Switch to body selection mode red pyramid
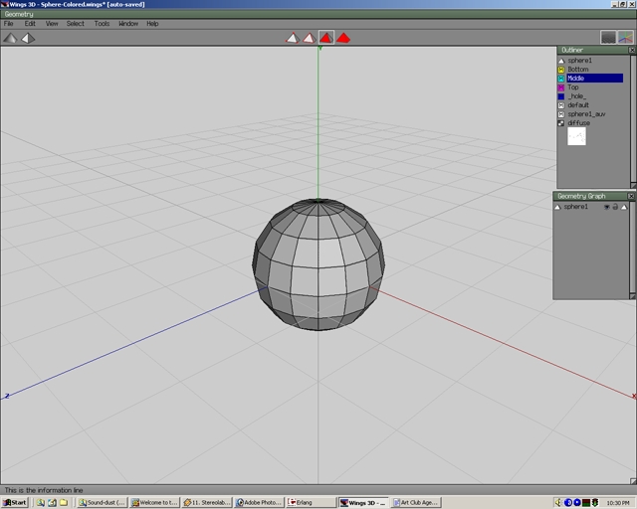The height and width of the screenshot is (509, 637). (x=343, y=38)
